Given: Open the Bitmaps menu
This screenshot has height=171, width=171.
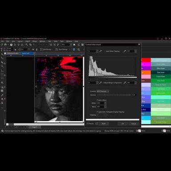Looking at the screenshot, I should coord(42,41).
